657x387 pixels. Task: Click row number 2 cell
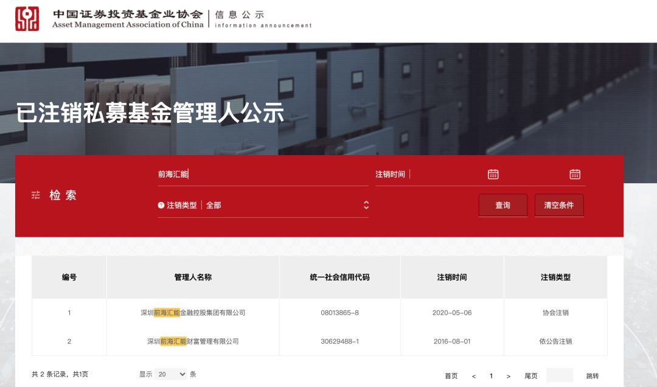(x=69, y=341)
